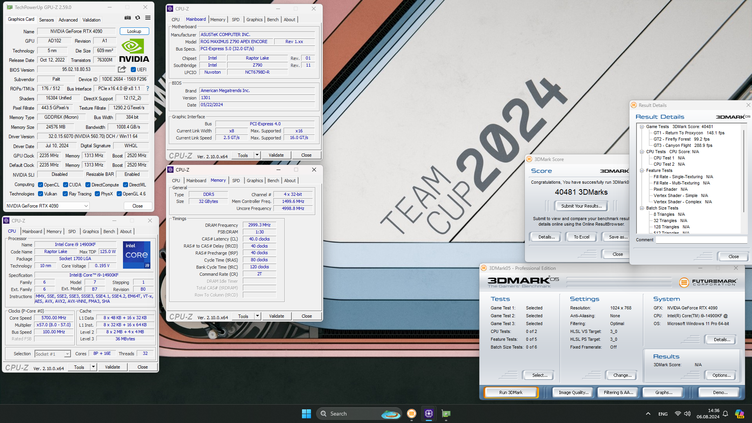Click the GPU-Z title bar app icon
The width and height of the screenshot is (752, 423).
[x=9, y=7]
